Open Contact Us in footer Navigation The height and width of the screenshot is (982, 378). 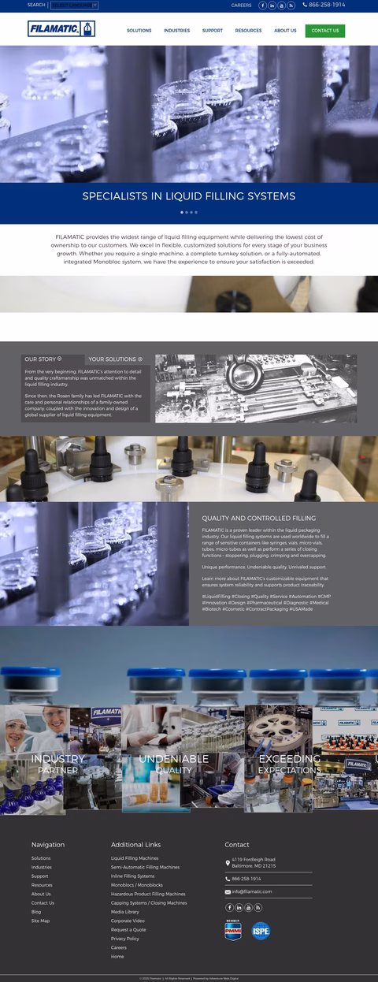(43, 903)
